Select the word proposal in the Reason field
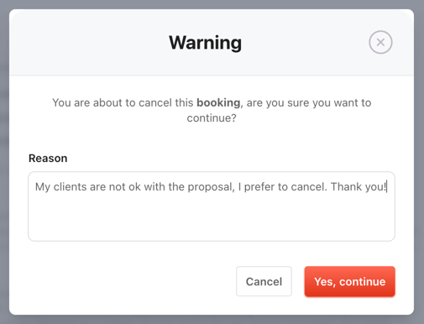This screenshot has width=424, height=324. [x=210, y=187]
